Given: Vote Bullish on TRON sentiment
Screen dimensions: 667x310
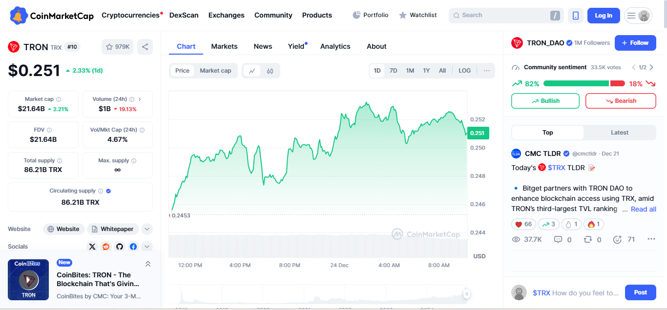Looking at the screenshot, I should pyautogui.click(x=545, y=101).
